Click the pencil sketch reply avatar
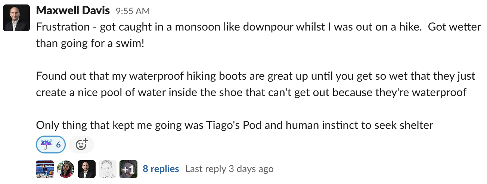This screenshot has height=184, width=487. point(108,169)
